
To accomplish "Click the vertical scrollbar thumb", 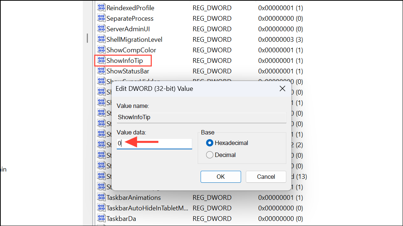I will pyautogui.click(x=87, y=38).
